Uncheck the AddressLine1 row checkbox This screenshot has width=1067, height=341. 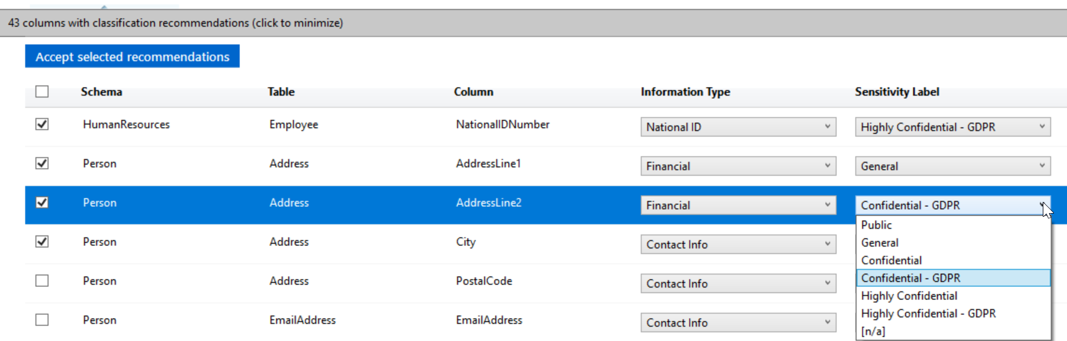tap(42, 163)
